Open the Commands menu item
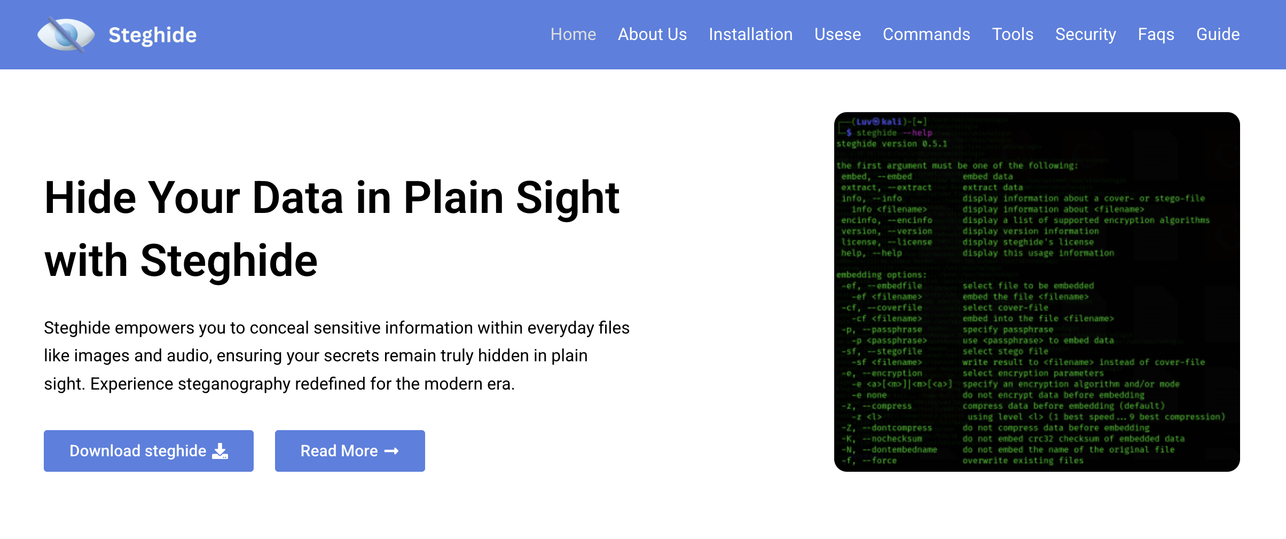Viewport: 1286px width, 539px height. coord(926,34)
